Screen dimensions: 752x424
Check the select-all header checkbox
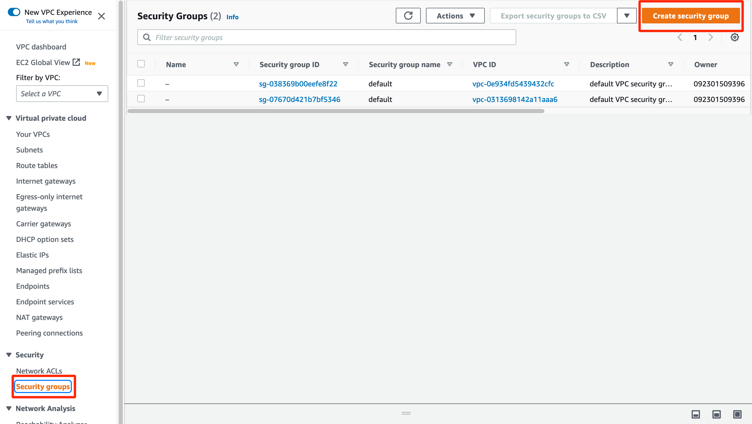[141, 64]
